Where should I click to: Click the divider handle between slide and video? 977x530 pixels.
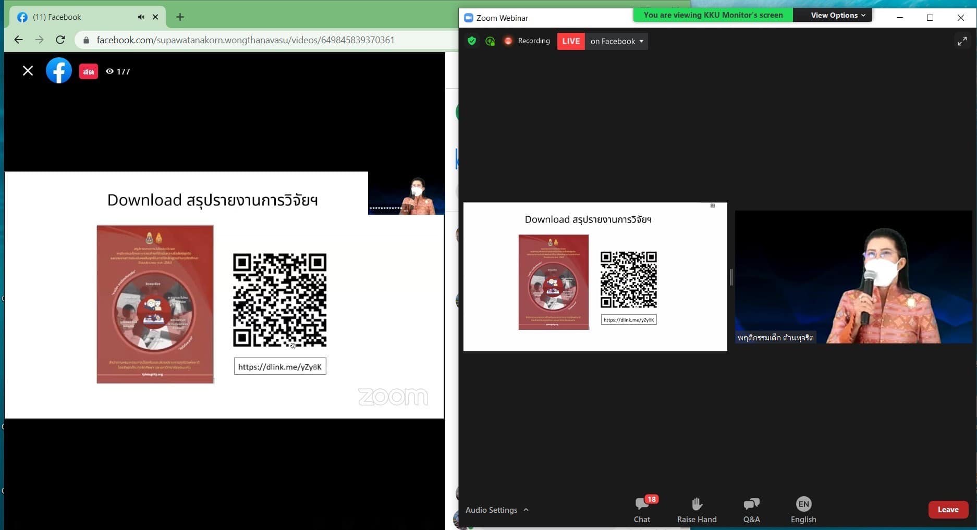pos(731,277)
